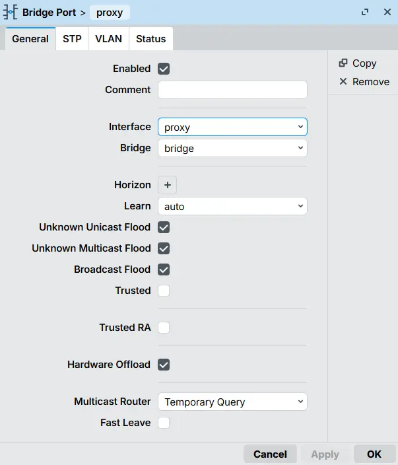This screenshot has width=398, height=465.
Task: Toggle Unknown Unicast Flood checkbox
Action: point(164,227)
